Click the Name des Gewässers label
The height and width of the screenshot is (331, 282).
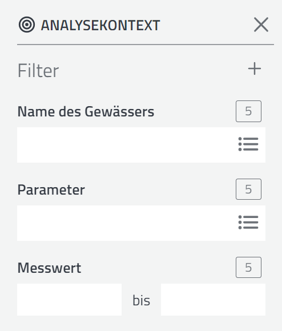click(x=86, y=111)
